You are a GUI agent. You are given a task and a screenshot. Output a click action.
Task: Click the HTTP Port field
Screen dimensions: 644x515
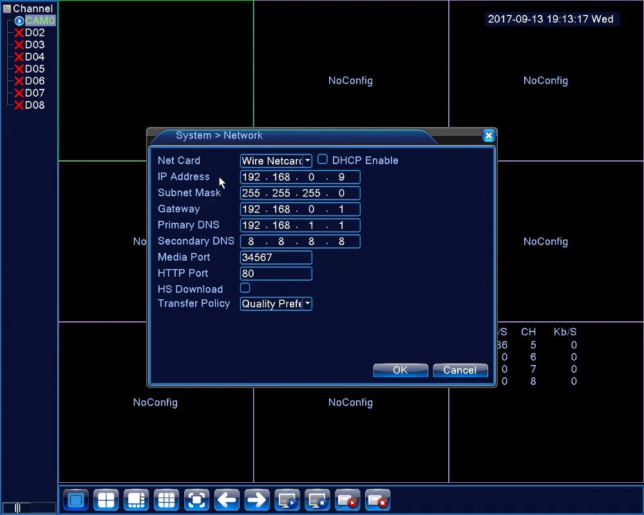pos(276,274)
